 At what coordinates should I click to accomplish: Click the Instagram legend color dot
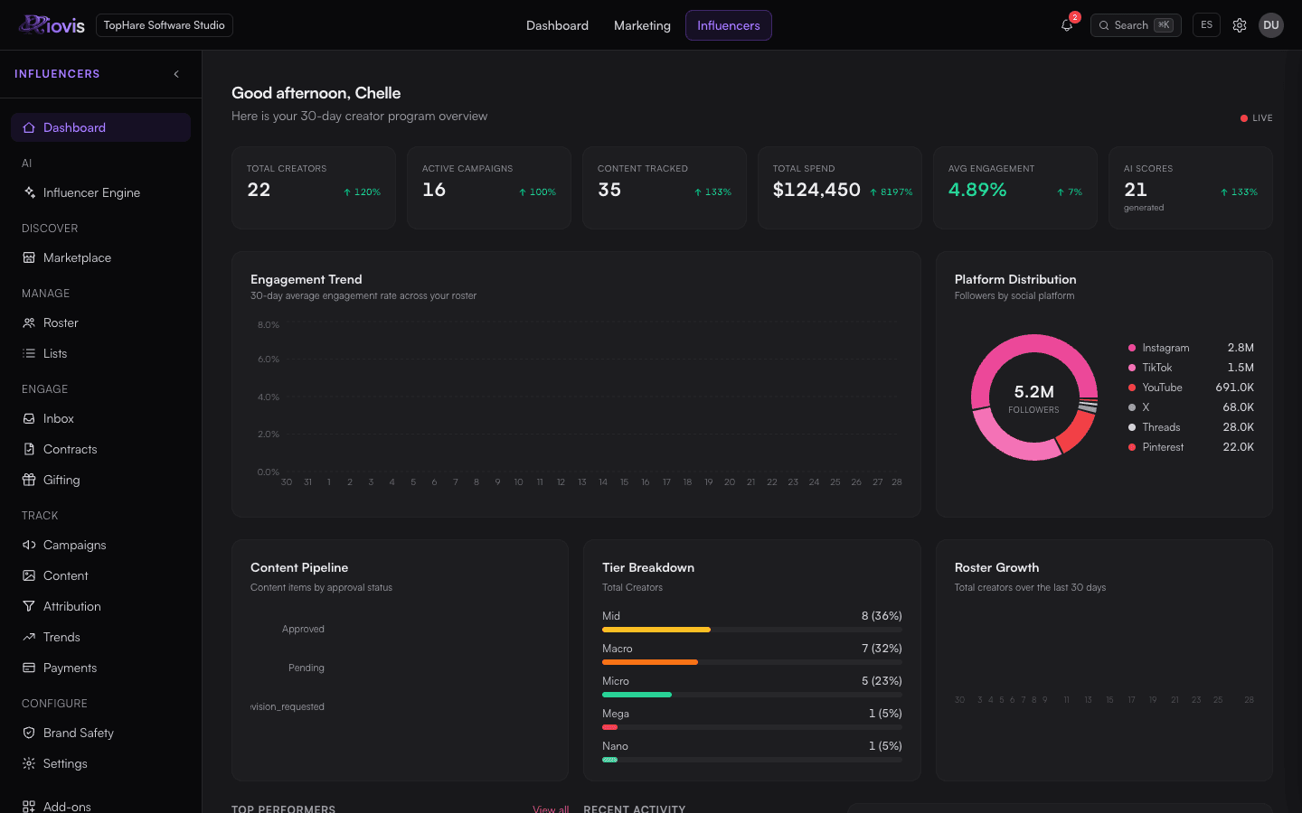pos(1132,348)
